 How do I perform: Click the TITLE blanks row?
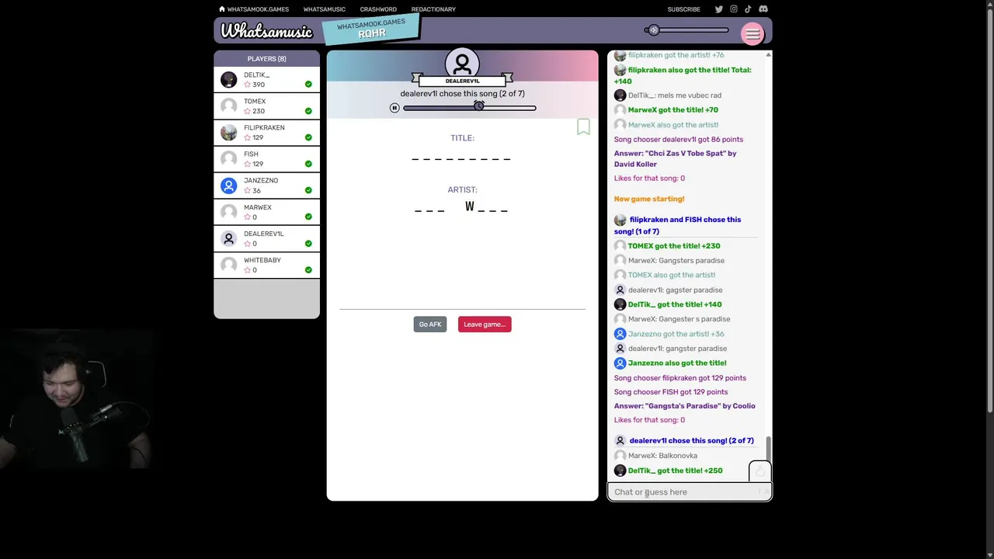461,158
